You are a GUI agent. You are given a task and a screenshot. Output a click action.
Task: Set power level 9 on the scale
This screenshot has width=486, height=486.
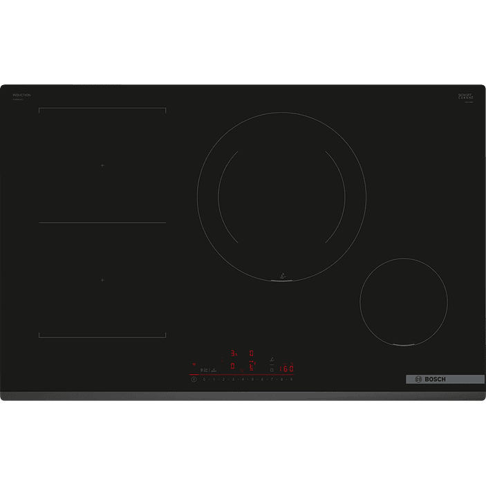[291, 380]
